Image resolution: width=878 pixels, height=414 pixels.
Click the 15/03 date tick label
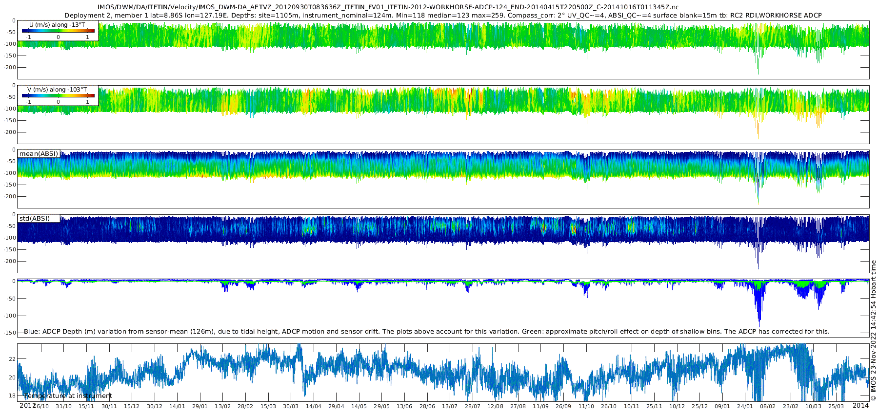pos(268,407)
